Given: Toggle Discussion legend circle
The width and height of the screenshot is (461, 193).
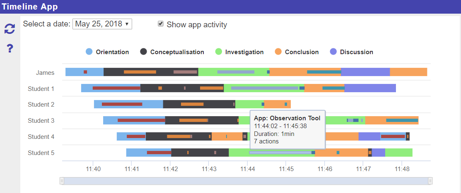Looking at the screenshot, I should 333,52.
